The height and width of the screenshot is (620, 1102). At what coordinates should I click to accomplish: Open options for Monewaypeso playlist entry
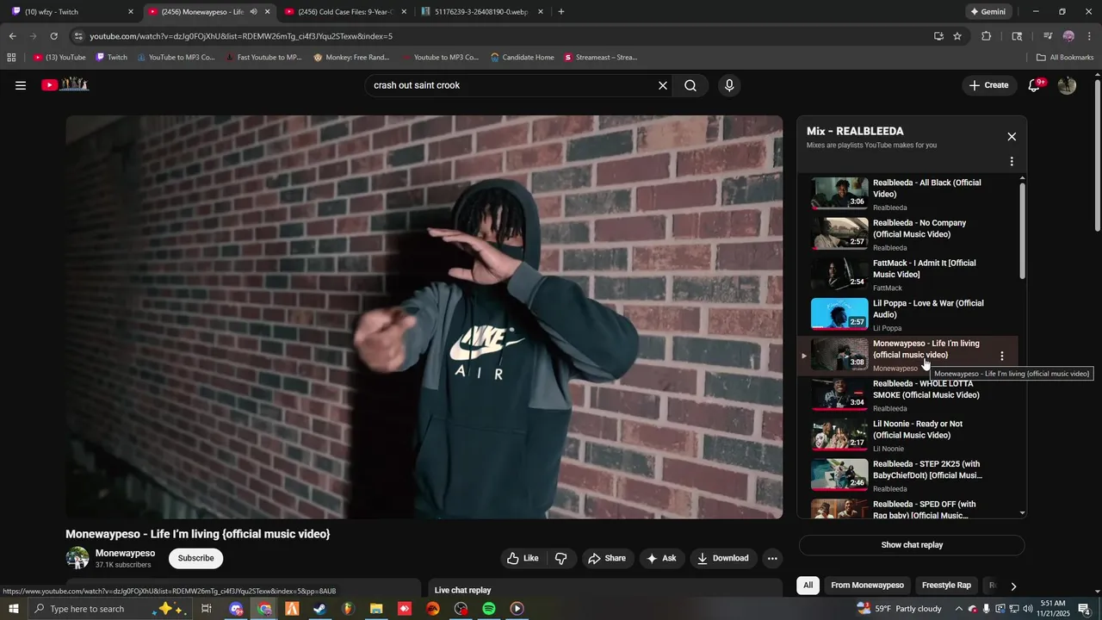point(1001,356)
